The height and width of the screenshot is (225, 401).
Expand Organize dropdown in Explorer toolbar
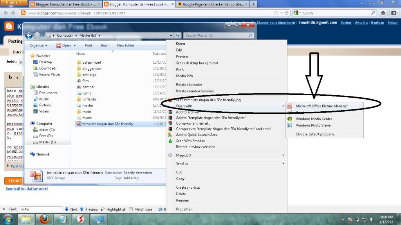38,45
